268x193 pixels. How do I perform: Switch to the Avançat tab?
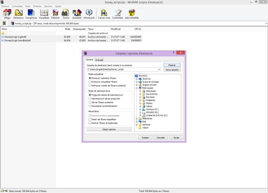(99, 59)
